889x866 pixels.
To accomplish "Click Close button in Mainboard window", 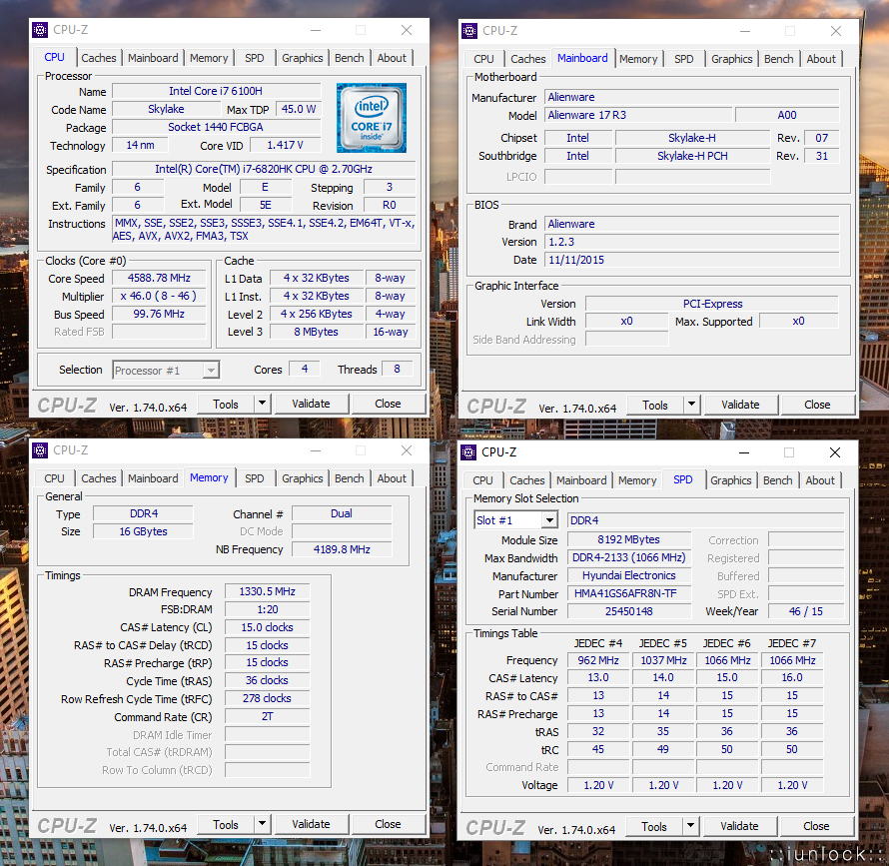I will point(817,405).
